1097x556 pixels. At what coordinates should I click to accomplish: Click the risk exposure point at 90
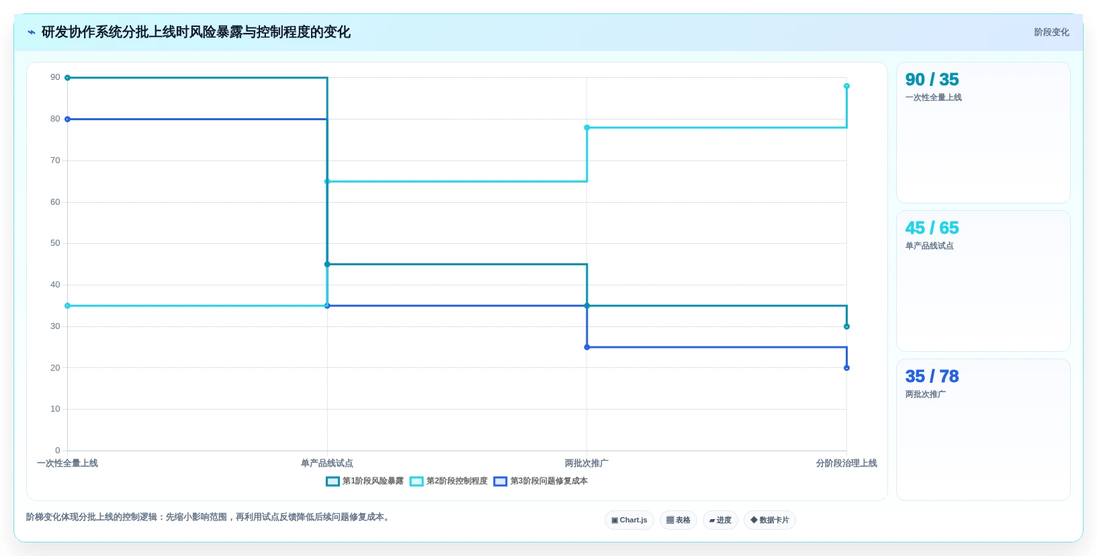coord(67,78)
